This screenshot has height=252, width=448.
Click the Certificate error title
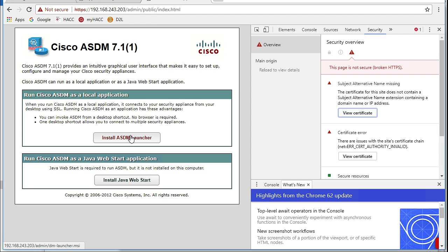352,133
